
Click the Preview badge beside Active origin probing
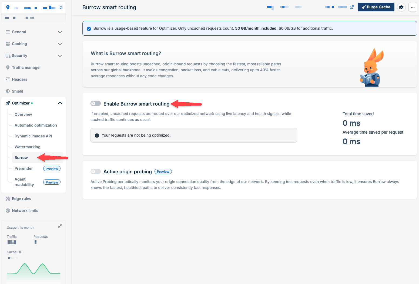tap(163, 172)
